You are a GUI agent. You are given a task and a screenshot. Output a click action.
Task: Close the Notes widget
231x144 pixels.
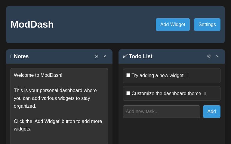point(105,56)
